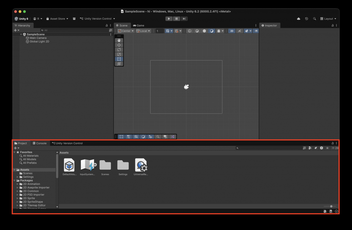Screen dimensions: 352x230
Task: Collapse the SampleScene hierarchy node
Action: pos(21,34)
